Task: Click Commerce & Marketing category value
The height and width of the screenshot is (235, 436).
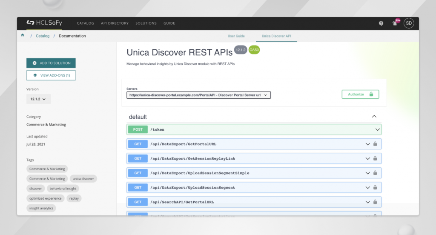Action: pyautogui.click(x=46, y=125)
